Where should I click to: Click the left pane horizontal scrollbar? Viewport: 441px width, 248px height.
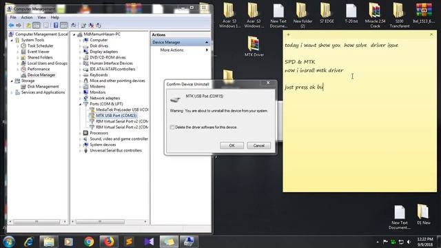point(37,222)
